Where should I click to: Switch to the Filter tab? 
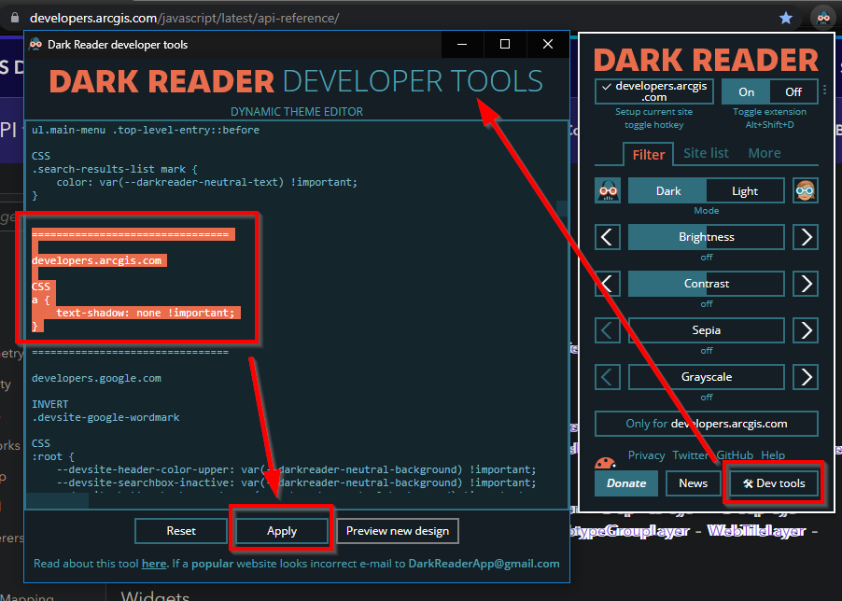[648, 155]
